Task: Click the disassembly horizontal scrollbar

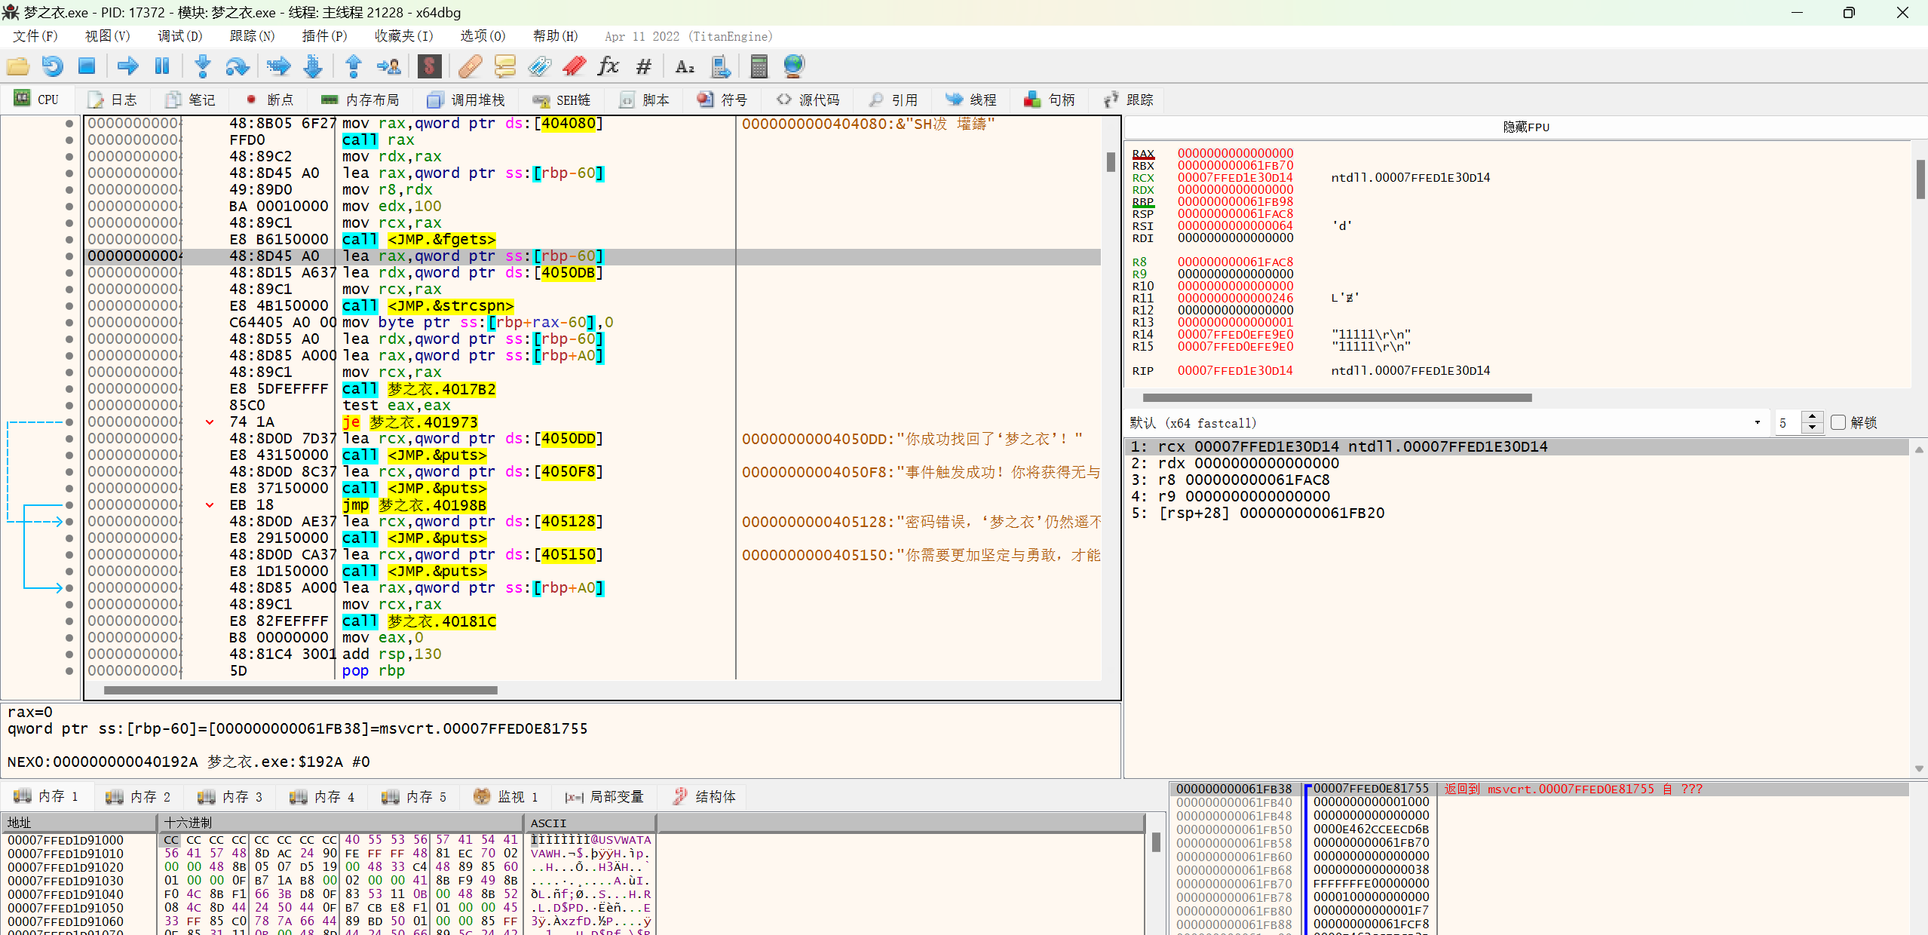Action: pos(300,690)
